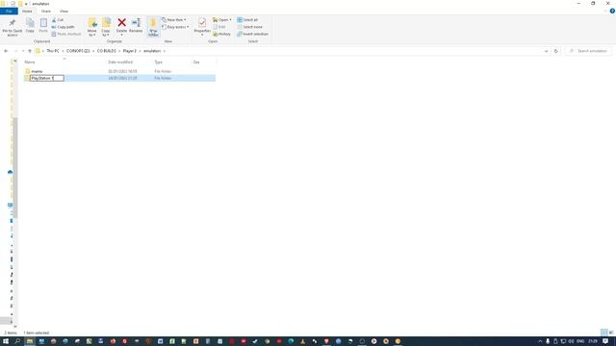
Task: Open the Recent locations dropdown arrow
Action: (23, 51)
